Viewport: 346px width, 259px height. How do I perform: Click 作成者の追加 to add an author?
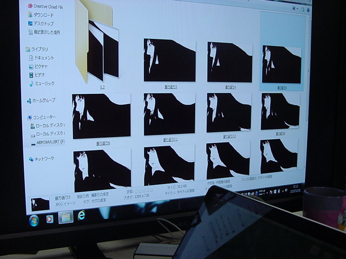223,182
